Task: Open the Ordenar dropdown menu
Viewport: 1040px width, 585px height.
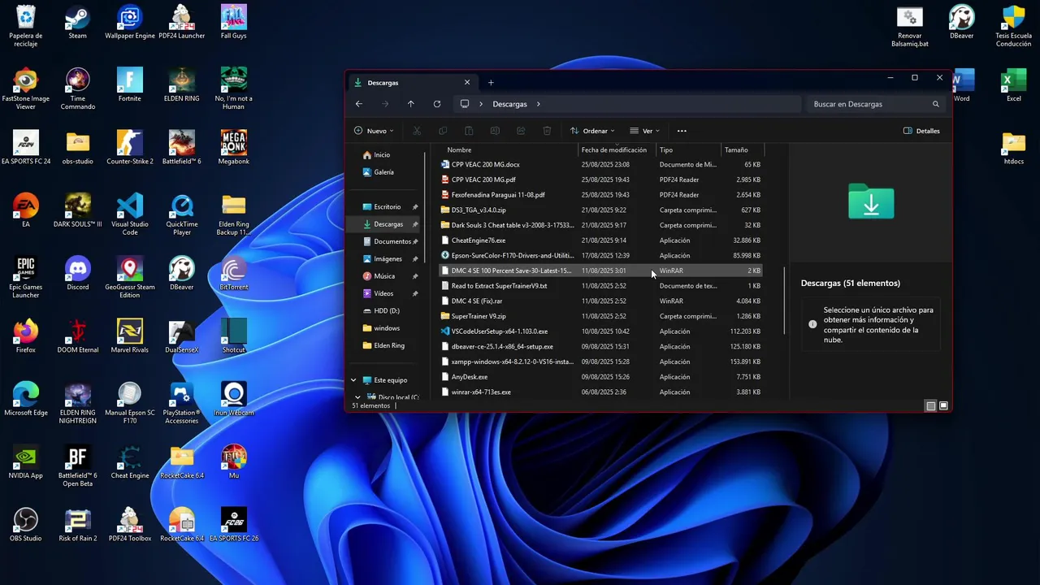Action: [x=592, y=131]
